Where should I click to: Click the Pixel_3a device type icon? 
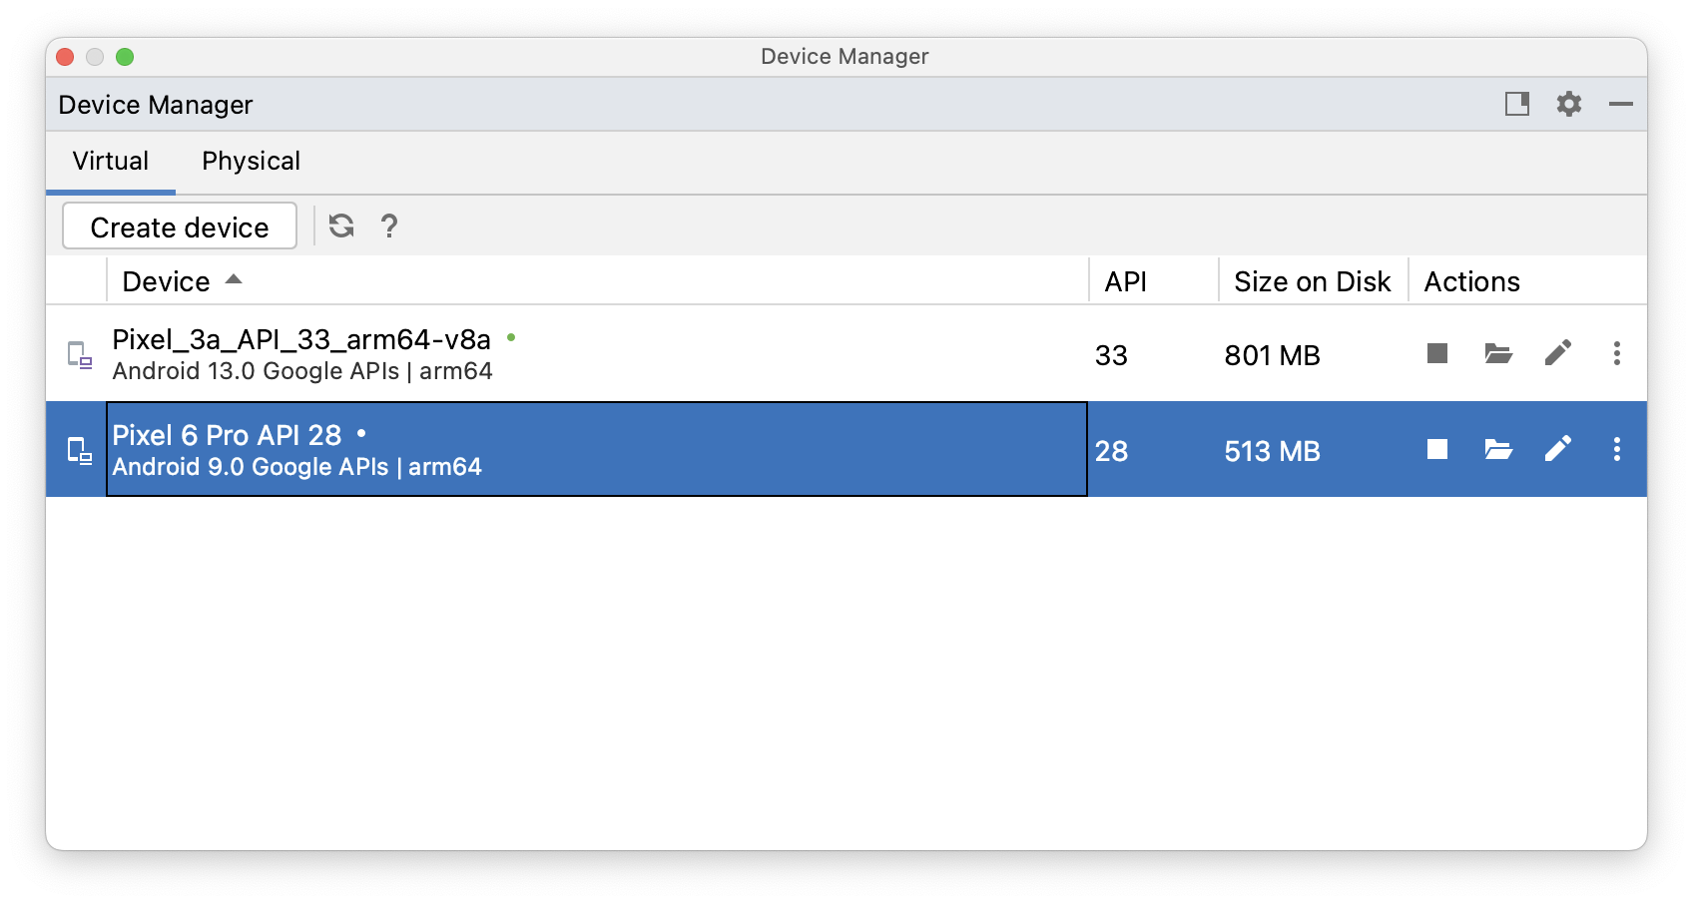80,354
